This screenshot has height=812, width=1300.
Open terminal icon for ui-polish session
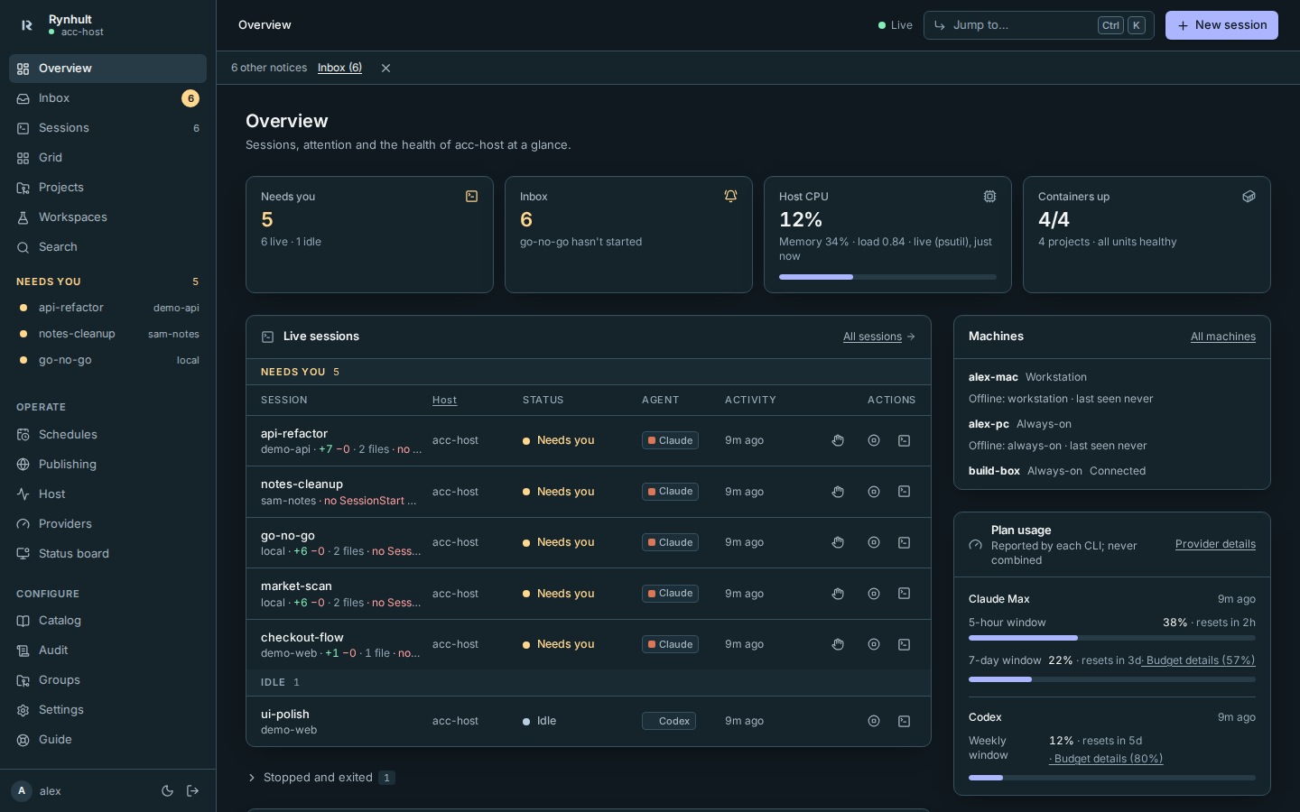(904, 721)
